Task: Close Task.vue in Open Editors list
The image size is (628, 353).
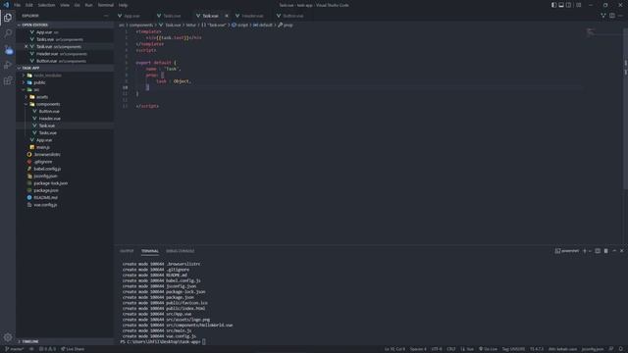Action: pos(26,46)
